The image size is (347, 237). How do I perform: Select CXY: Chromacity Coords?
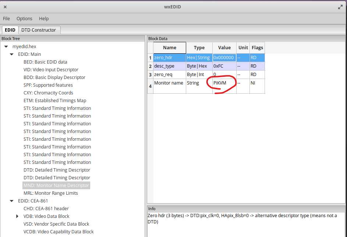tap(48, 93)
